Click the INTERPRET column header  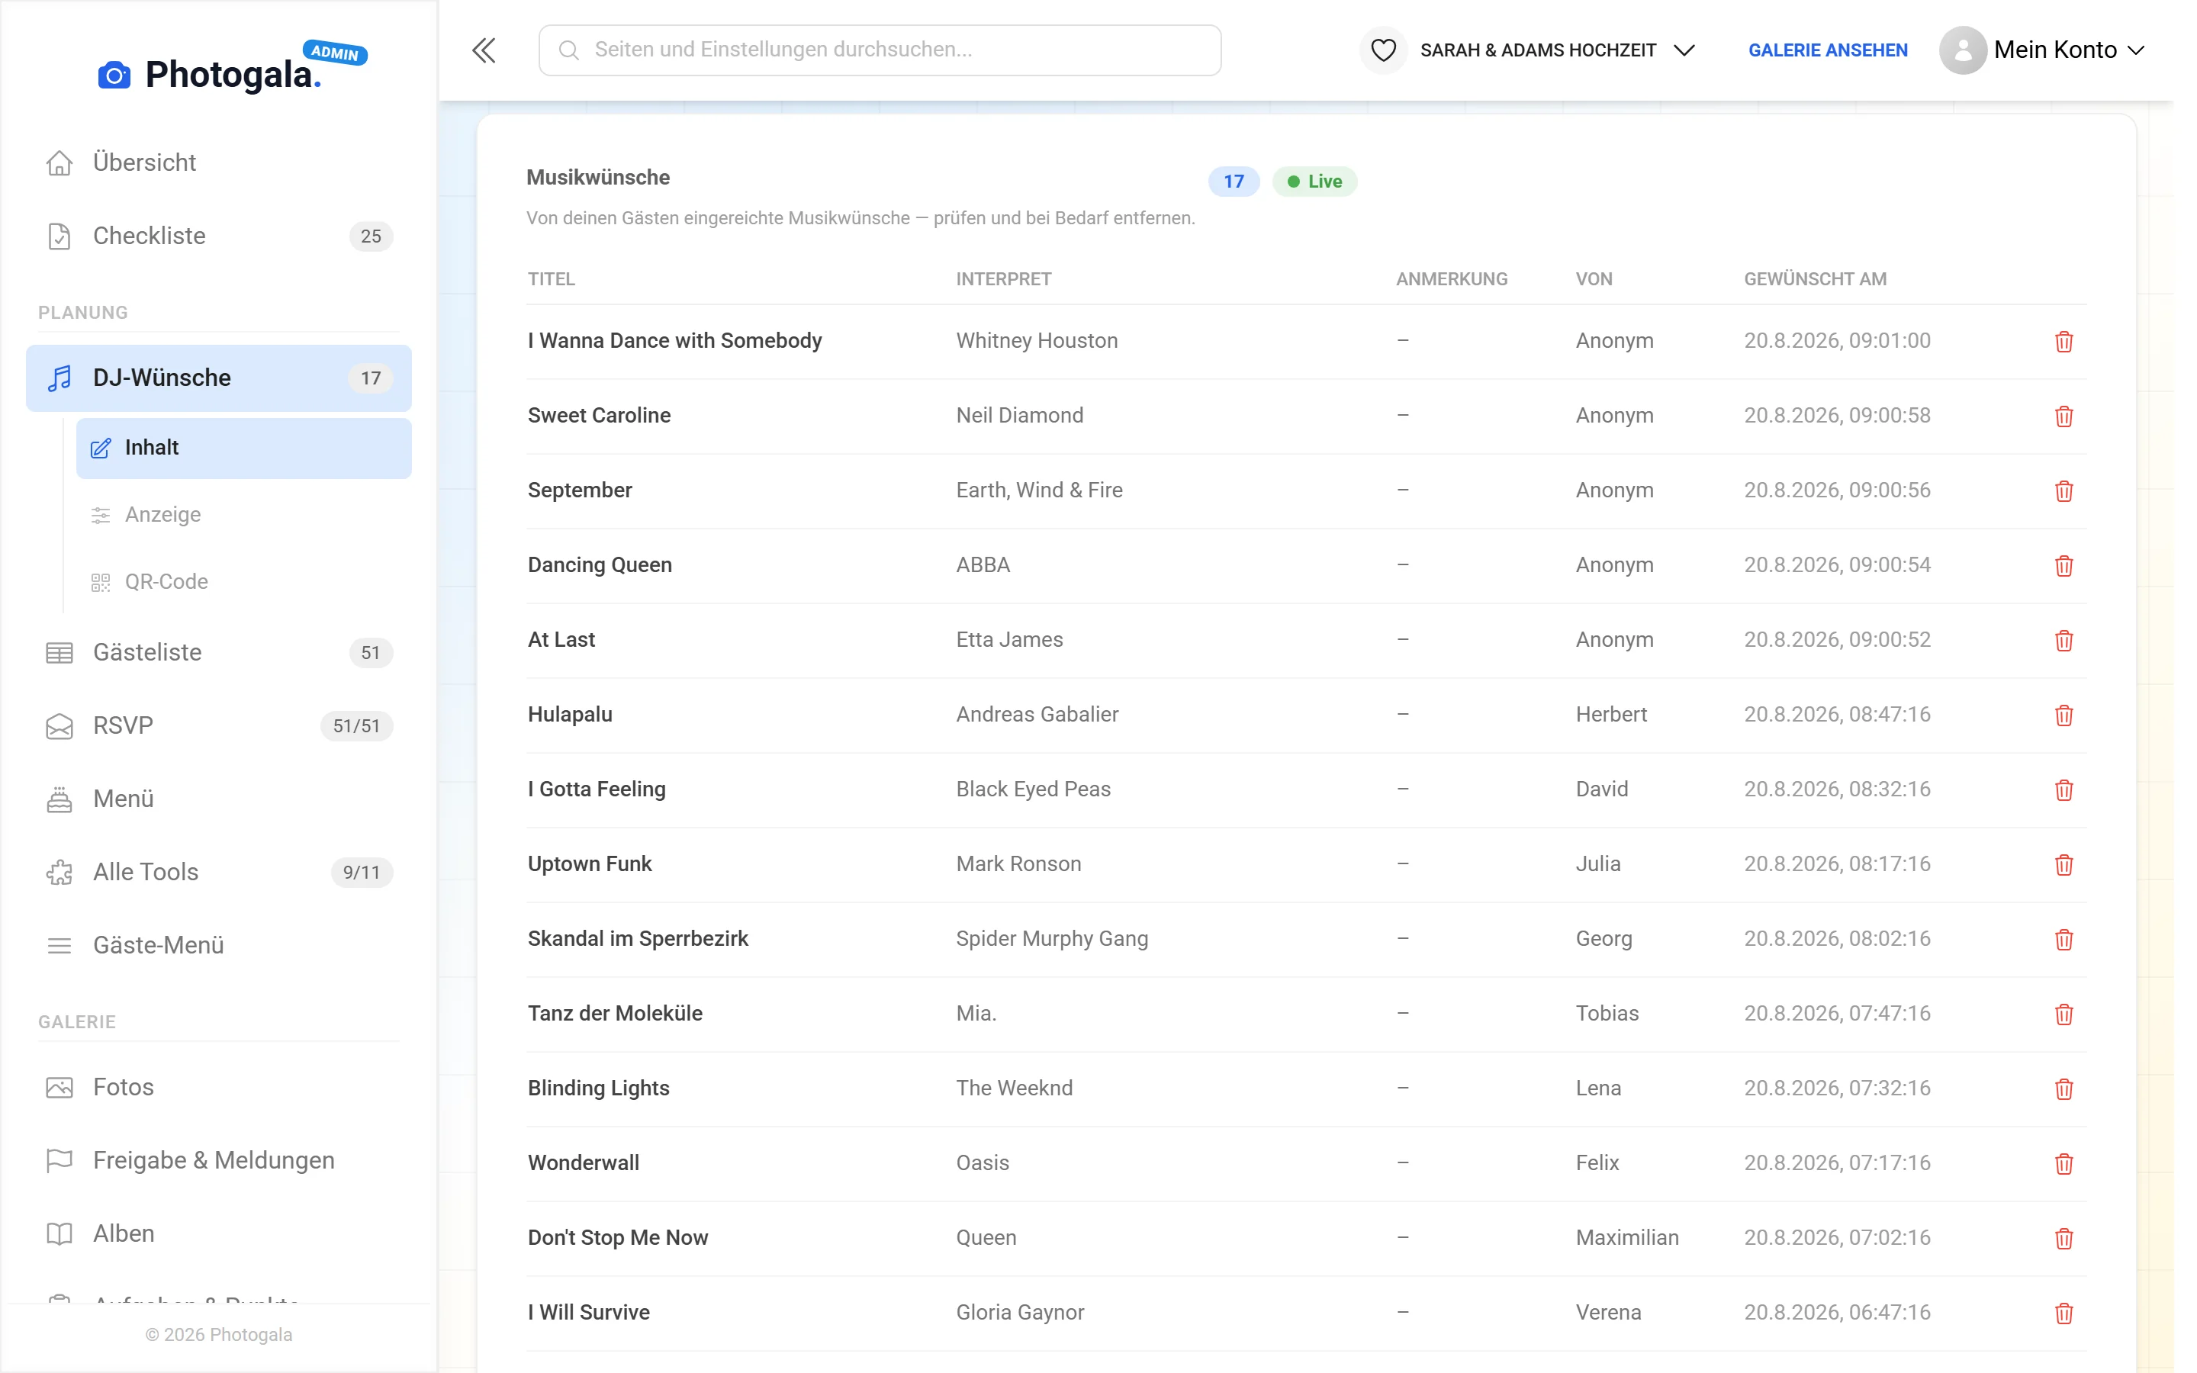tap(1003, 280)
